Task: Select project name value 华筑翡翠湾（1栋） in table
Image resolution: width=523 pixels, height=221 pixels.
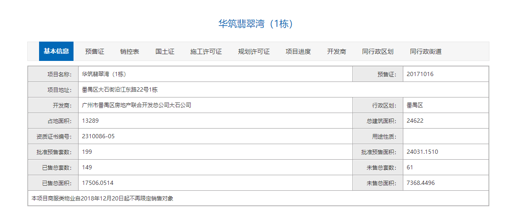Action: (x=104, y=74)
